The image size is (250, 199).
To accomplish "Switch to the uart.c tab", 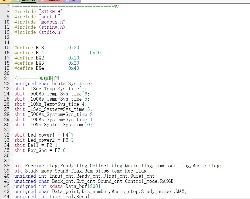I will point(6,1).
